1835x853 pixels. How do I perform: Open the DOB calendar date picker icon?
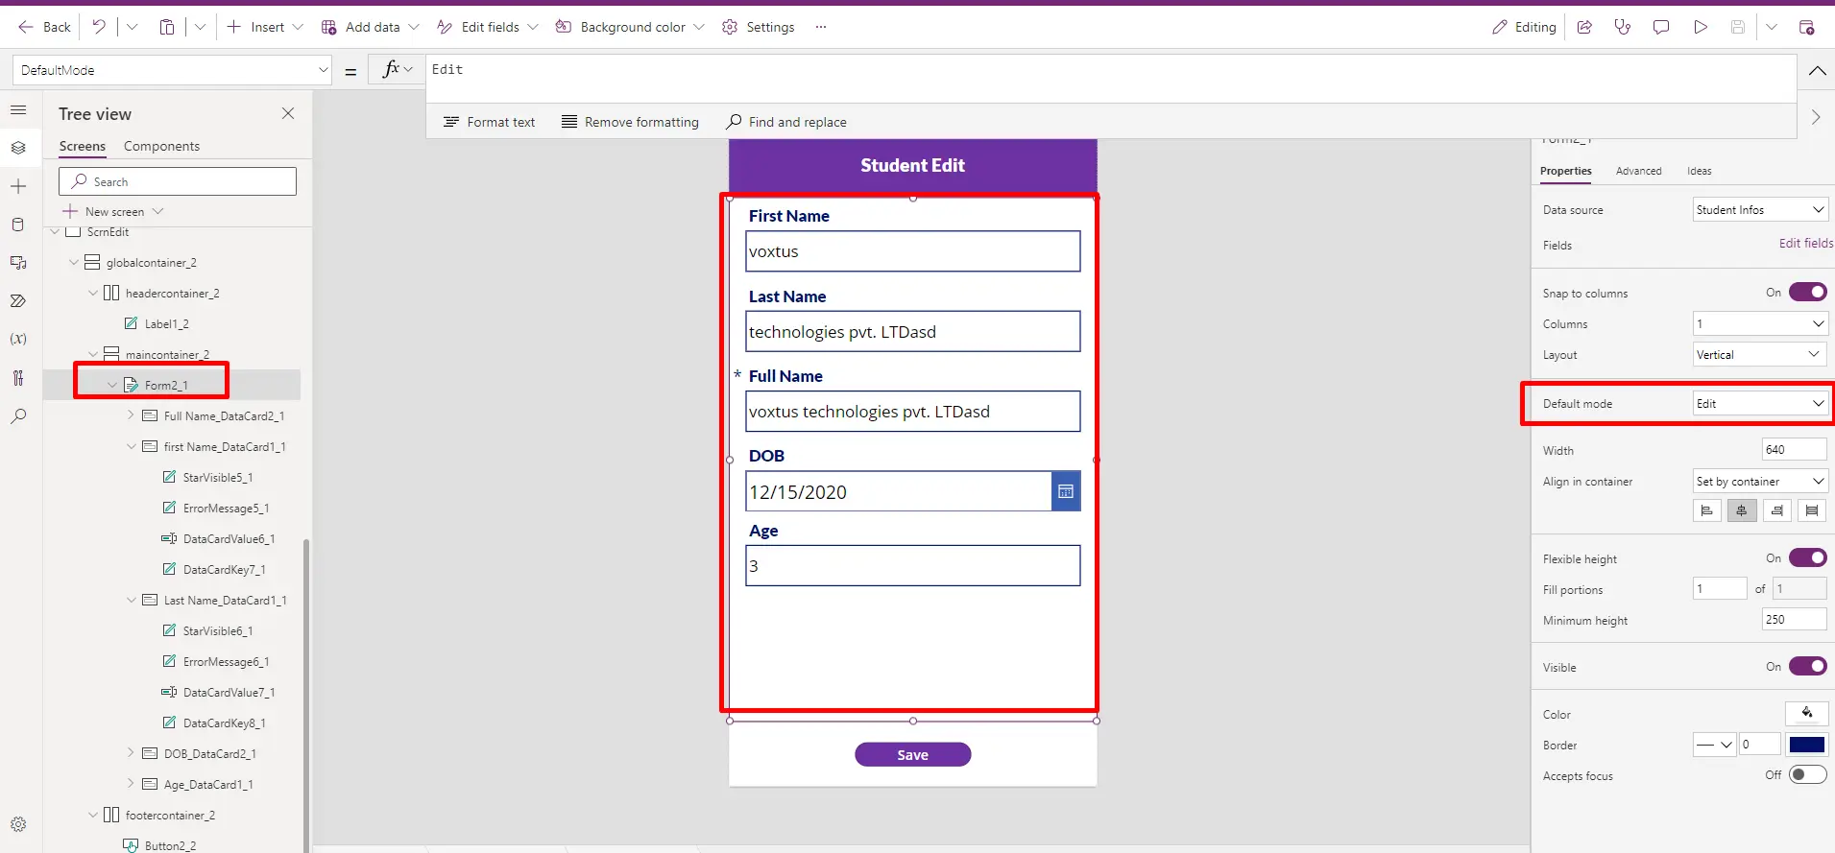(x=1066, y=491)
